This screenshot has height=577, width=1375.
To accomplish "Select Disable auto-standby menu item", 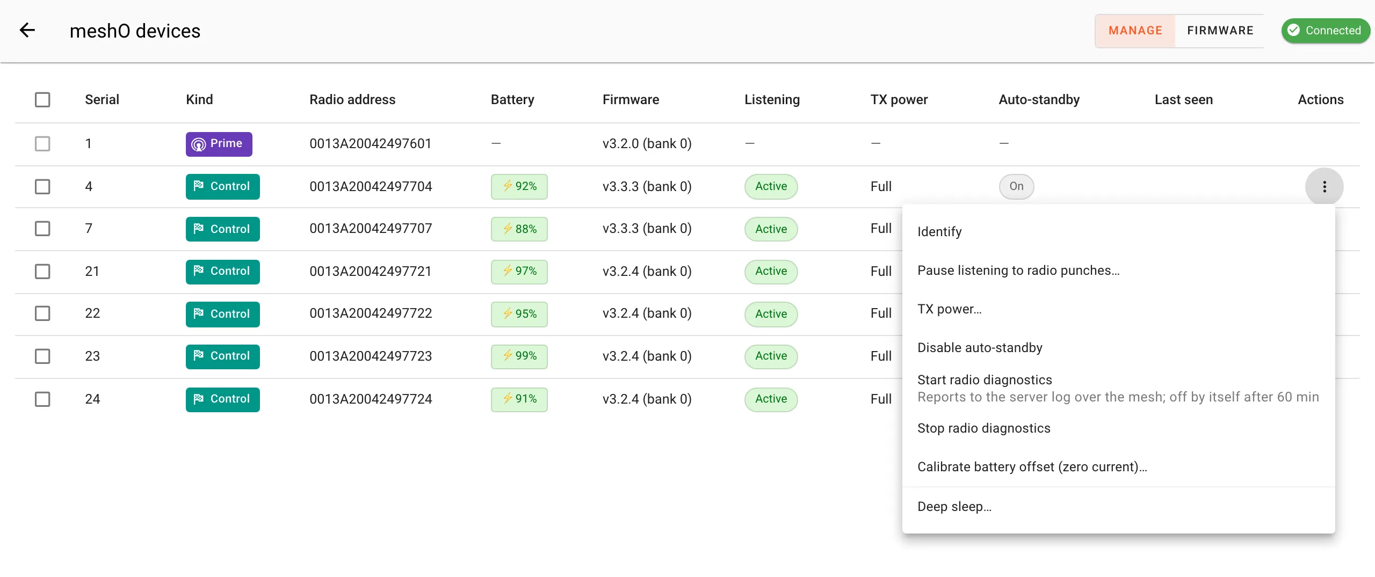I will (1118, 348).
